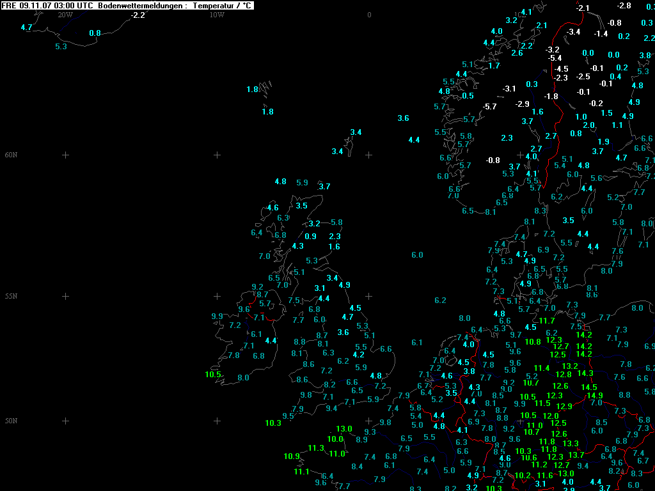Click the 14.5 green temperature reading
This screenshot has height=491, width=655.
click(x=589, y=387)
